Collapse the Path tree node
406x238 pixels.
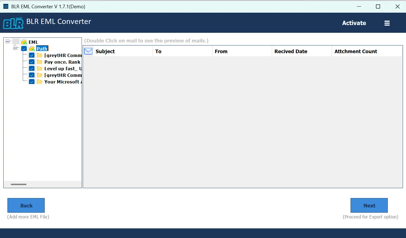click(x=15, y=48)
